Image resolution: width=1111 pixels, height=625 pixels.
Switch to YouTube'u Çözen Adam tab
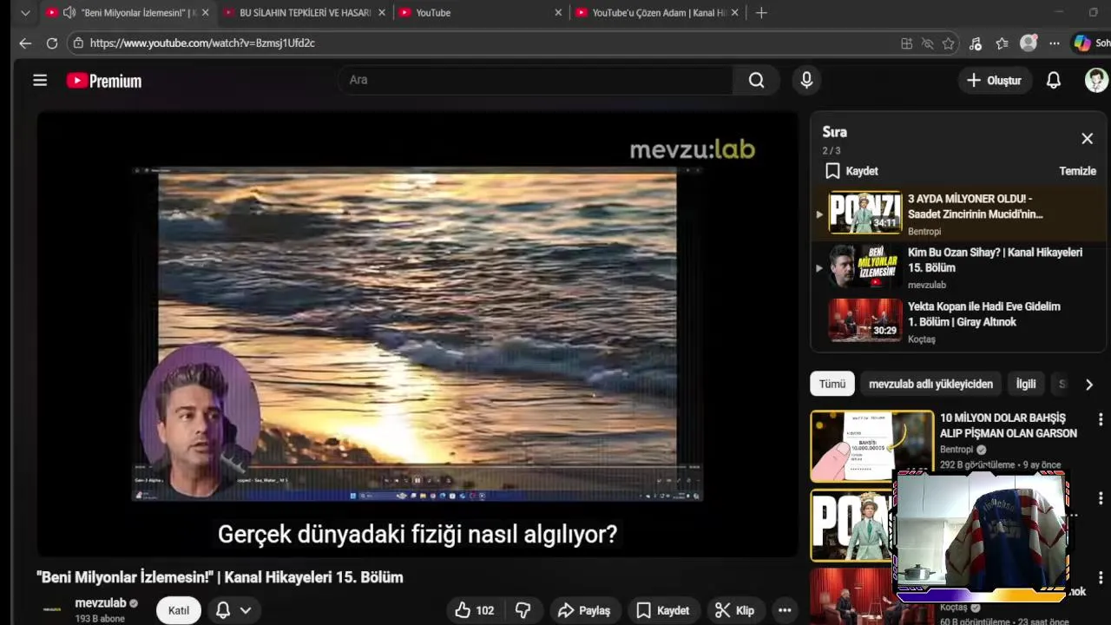[x=658, y=13]
